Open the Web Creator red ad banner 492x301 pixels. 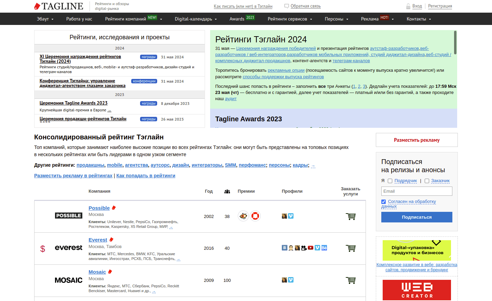(x=417, y=290)
